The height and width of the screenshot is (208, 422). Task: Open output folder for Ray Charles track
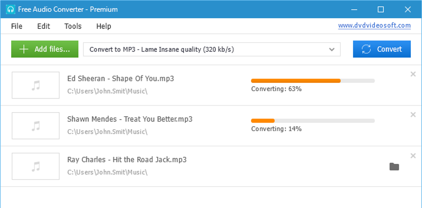tap(394, 167)
